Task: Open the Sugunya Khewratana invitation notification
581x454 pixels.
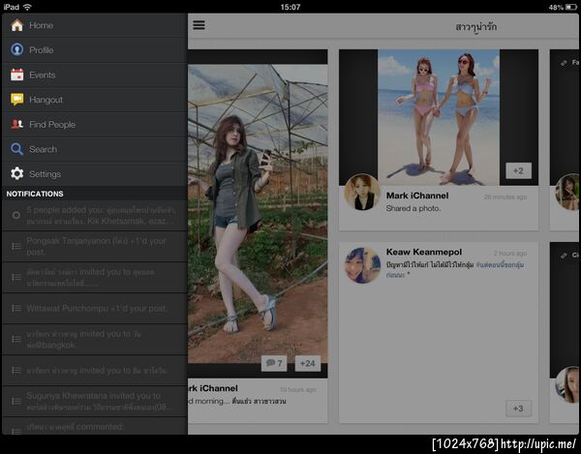Action: pyautogui.click(x=95, y=401)
